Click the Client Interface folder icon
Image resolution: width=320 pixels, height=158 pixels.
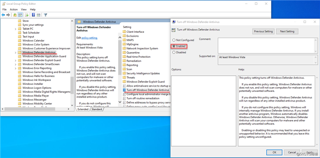(124, 32)
